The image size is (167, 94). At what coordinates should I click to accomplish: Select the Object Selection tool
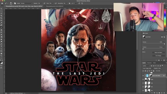[x=1, y=16]
